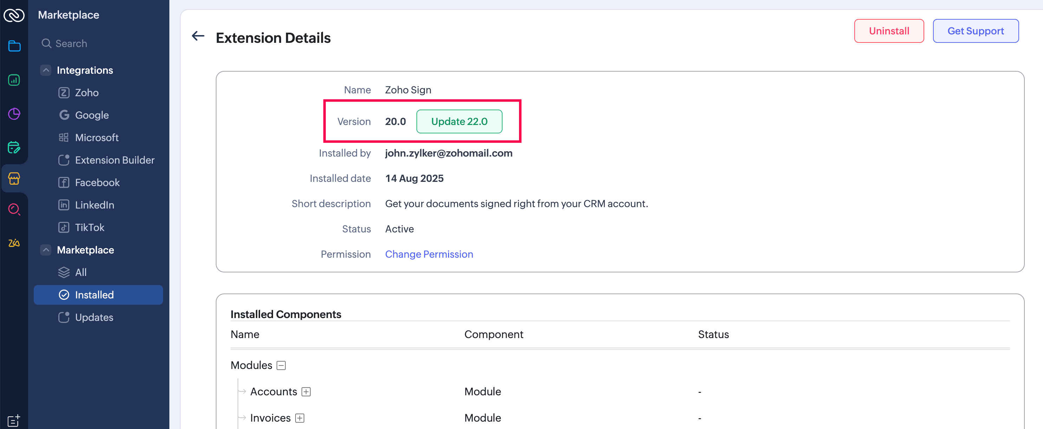Click the red magnifier rail icon
Screen dimensions: 1043x429
click(14, 210)
